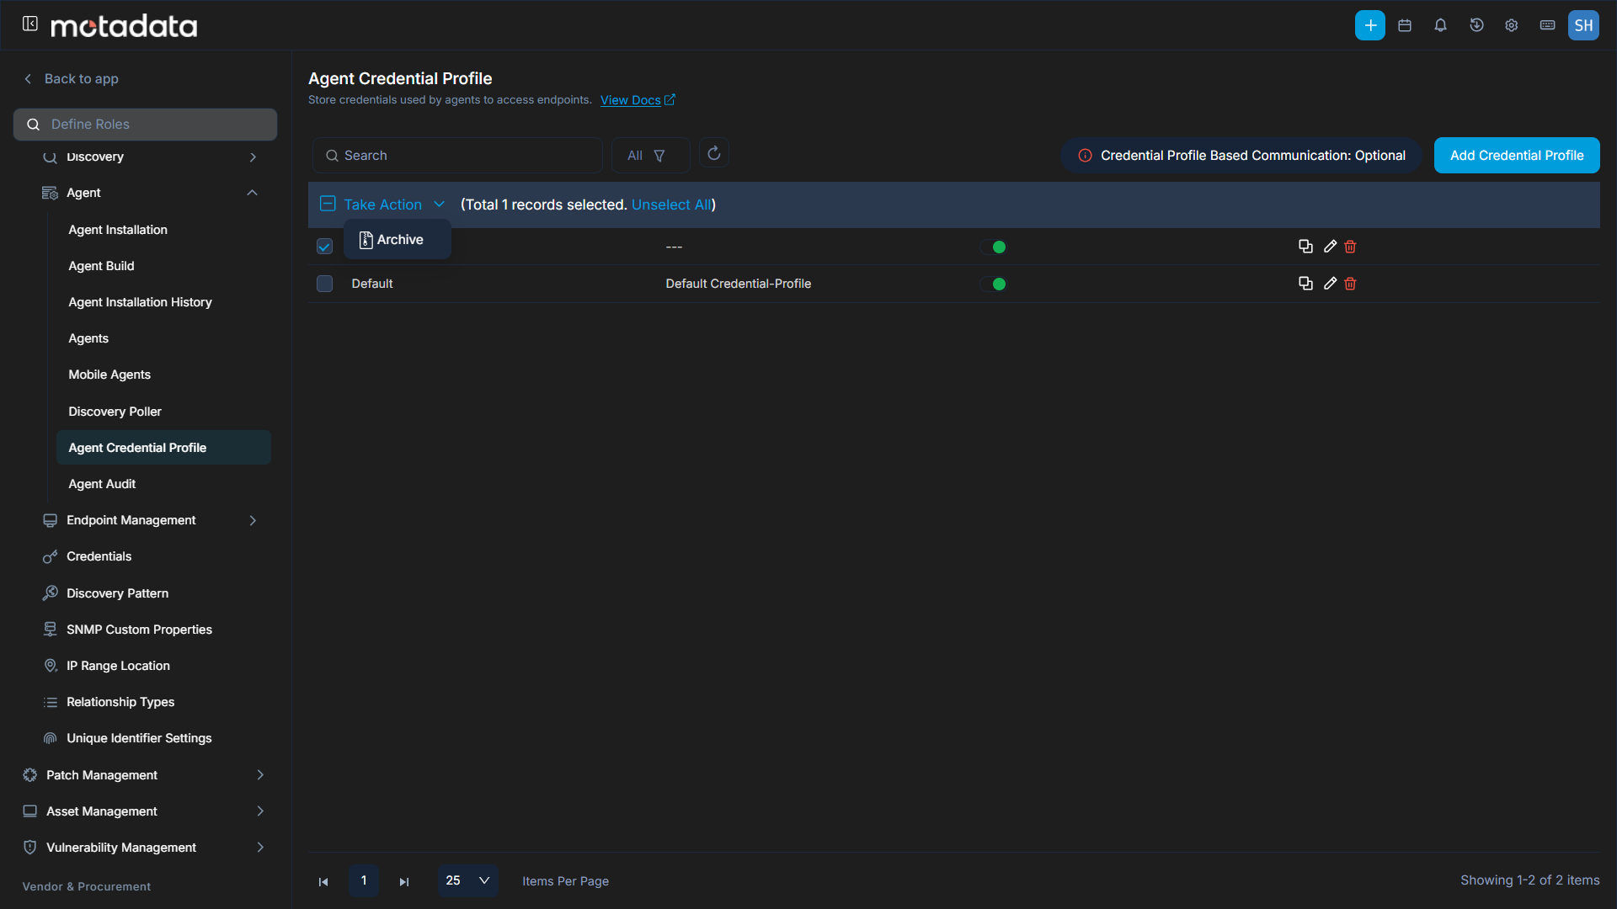Toggle the first row status switch
Image resolution: width=1617 pixels, height=909 pixels.
click(993, 247)
